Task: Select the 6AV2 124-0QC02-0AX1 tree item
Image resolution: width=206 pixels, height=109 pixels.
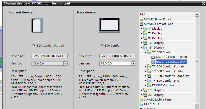Action: point(171,62)
